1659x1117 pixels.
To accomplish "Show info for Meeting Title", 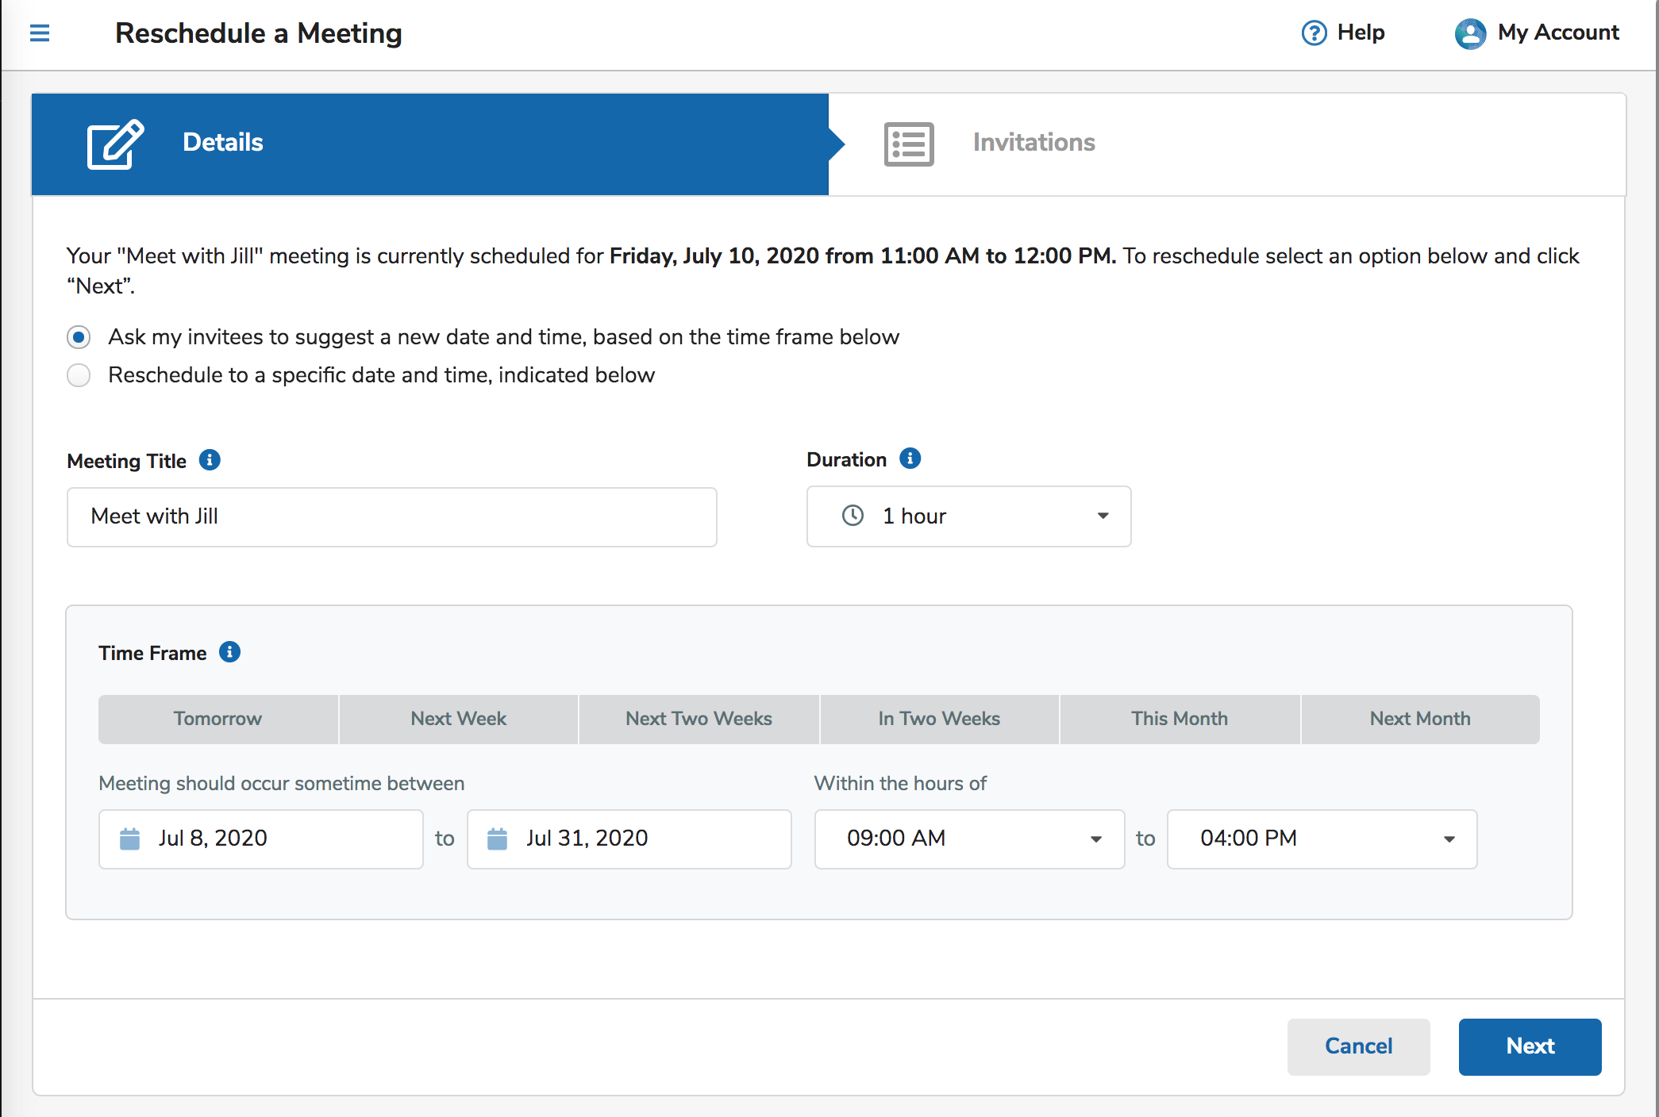I will [210, 460].
